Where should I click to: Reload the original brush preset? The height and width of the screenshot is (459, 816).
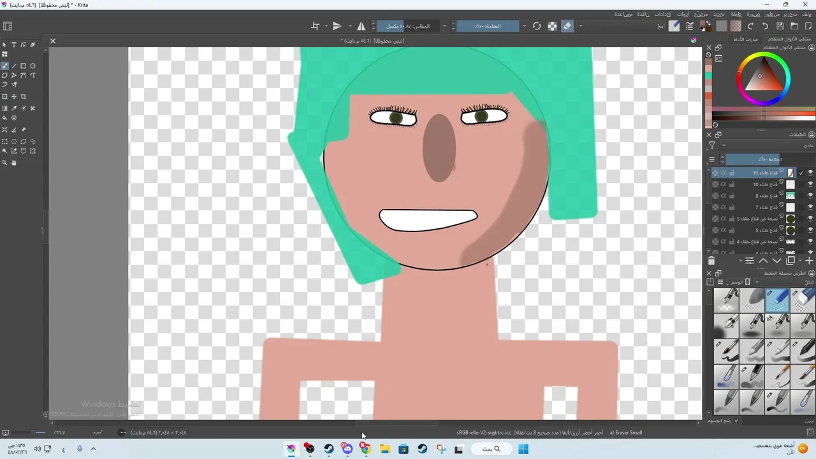tap(537, 26)
